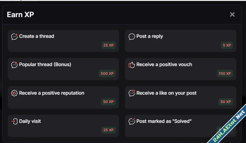Click the "Earn XP" dialog title
Screen dimensions: 246x143
[x=20, y=15]
